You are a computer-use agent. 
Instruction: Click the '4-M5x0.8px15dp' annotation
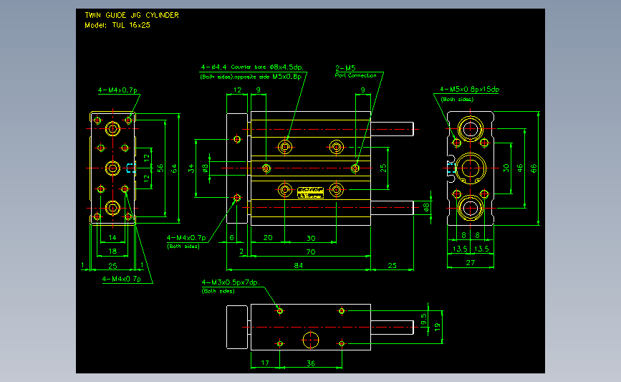469,89
